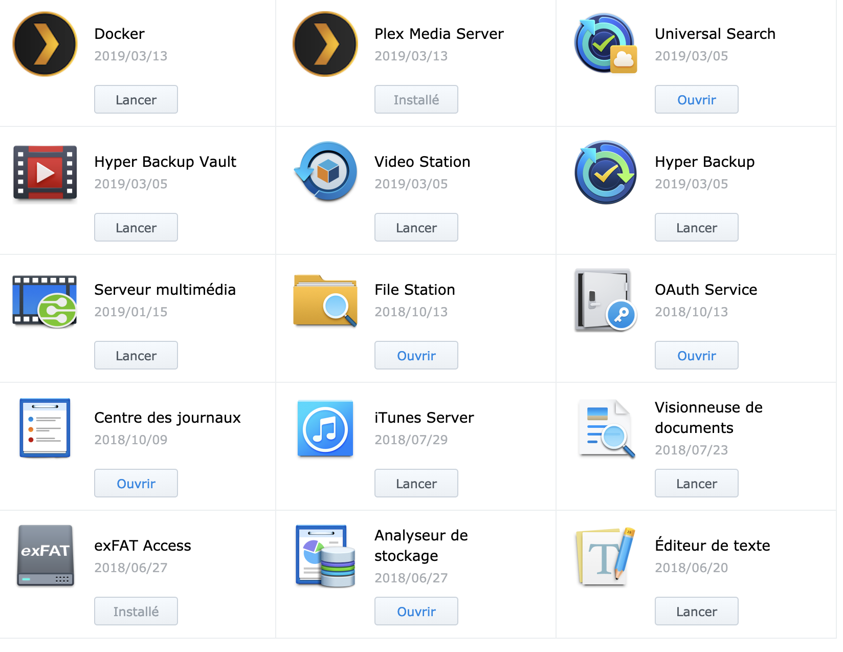Click the File Station folder icon
The height and width of the screenshot is (652, 843).
point(325,300)
